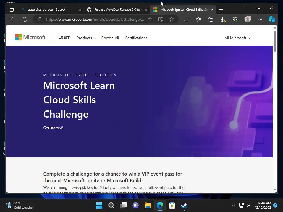
Task: Open the Learn home link
Action: pyautogui.click(x=64, y=37)
